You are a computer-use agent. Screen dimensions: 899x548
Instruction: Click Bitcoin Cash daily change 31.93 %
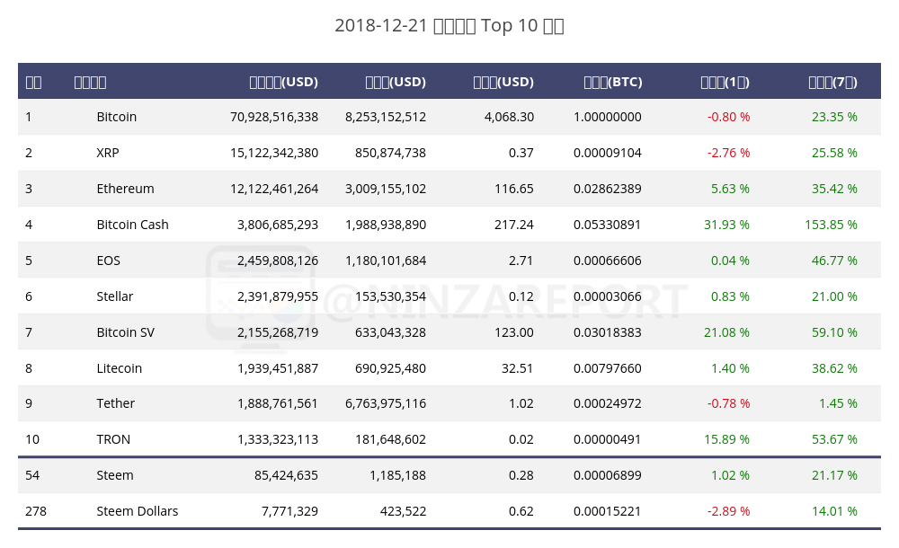click(726, 225)
